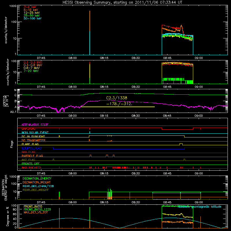
Task: Click the REAR_DEC_WEIGHT legend label
Action: click(x=36, y=190)
